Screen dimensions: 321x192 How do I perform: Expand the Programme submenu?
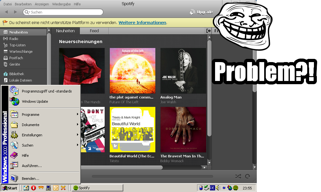pyautogui.click(x=44, y=115)
